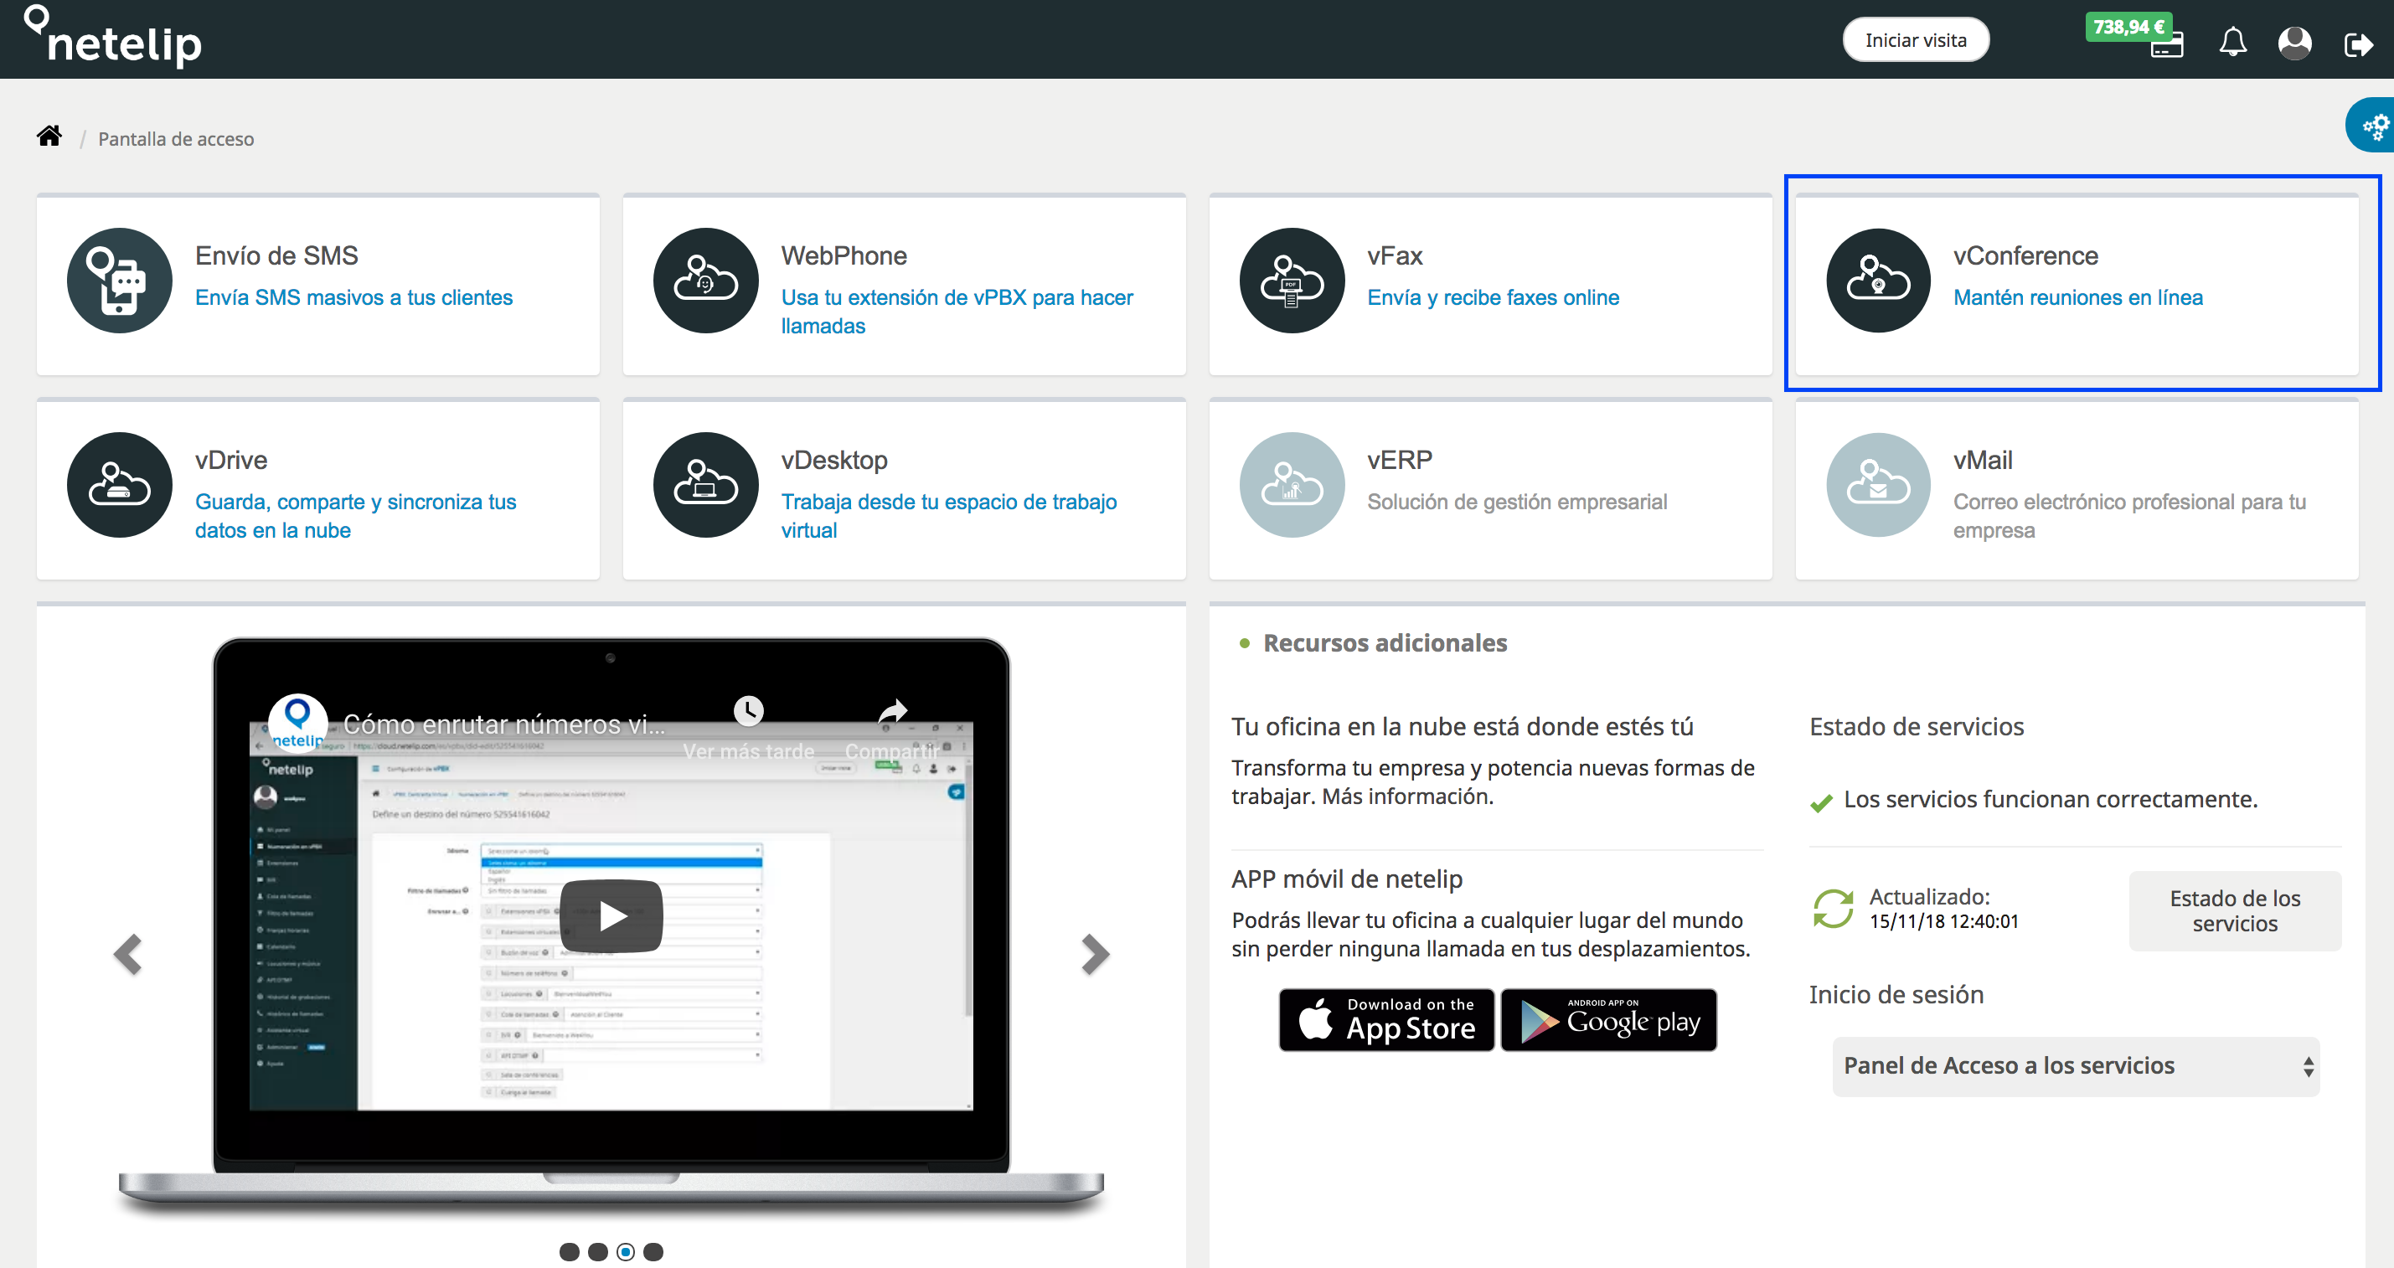Image resolution: width=2394 pixels, height=1268 pixels.
Task: Select the fourth carousel dot
Action: [653, 1251]
